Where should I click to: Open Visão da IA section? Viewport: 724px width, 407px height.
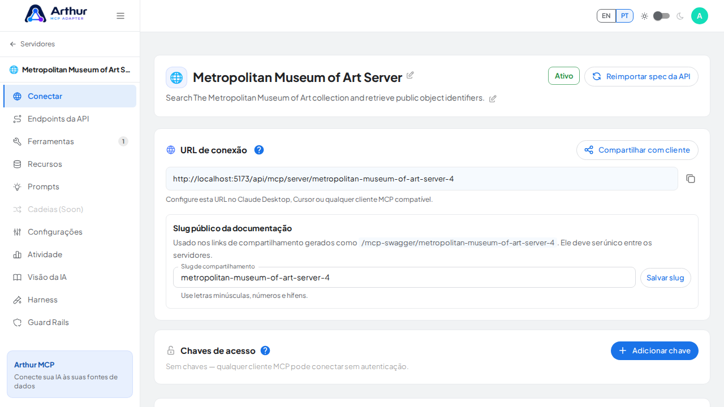click(70, 277)
